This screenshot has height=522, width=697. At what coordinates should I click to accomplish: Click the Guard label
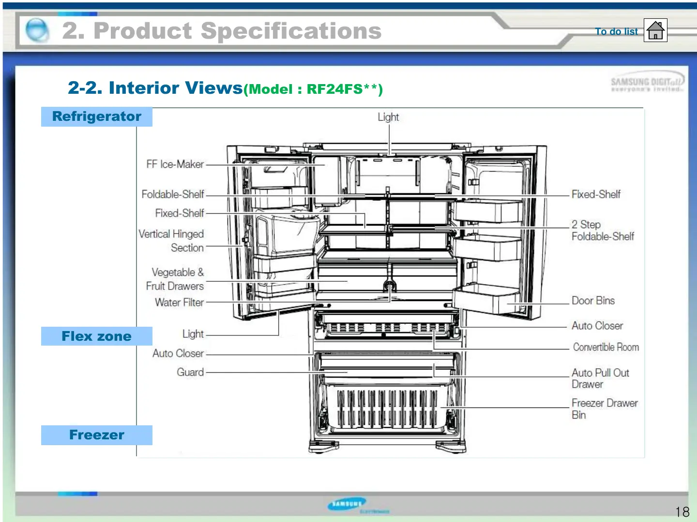tap(190, 372)
